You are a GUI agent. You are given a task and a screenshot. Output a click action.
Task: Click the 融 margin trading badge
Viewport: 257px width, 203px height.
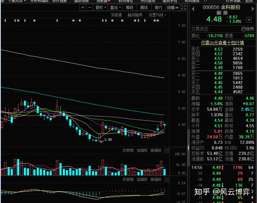219,13
